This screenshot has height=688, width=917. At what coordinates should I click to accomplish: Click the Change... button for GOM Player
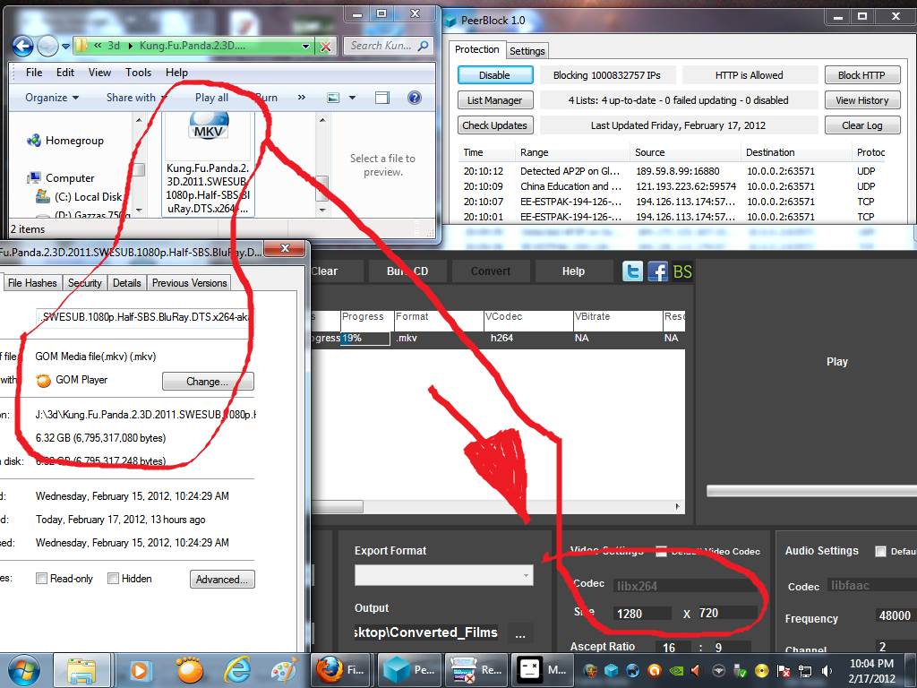tap(208, 381)
